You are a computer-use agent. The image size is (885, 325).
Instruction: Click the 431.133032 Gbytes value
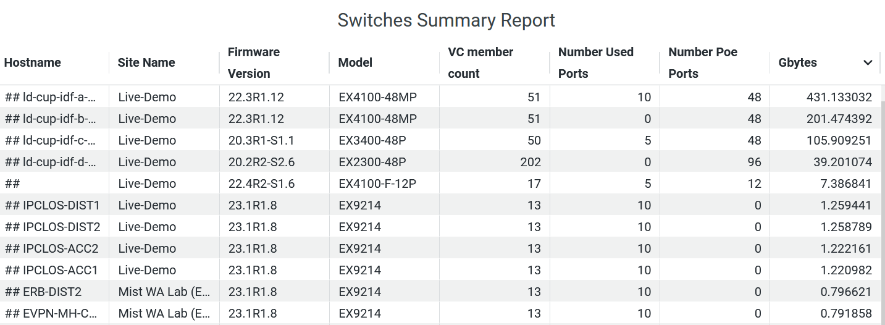[x=839, y=97]
